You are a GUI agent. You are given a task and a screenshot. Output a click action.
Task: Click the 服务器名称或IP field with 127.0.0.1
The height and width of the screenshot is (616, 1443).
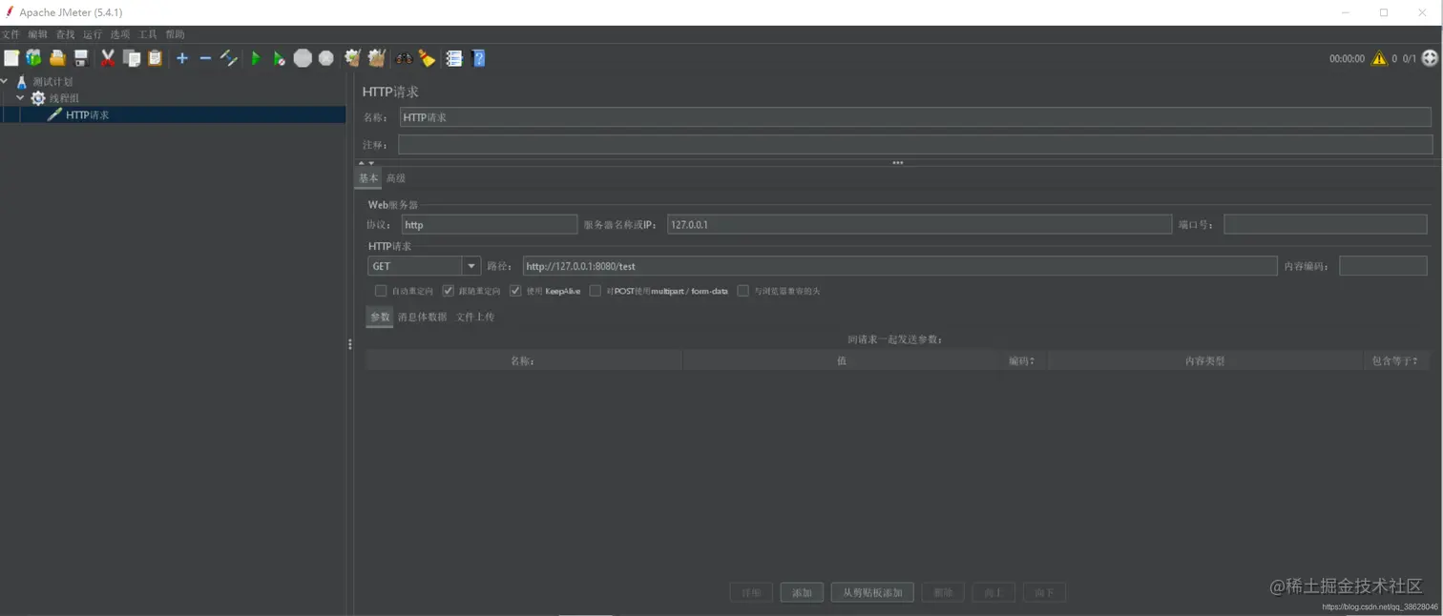[919, 225]
